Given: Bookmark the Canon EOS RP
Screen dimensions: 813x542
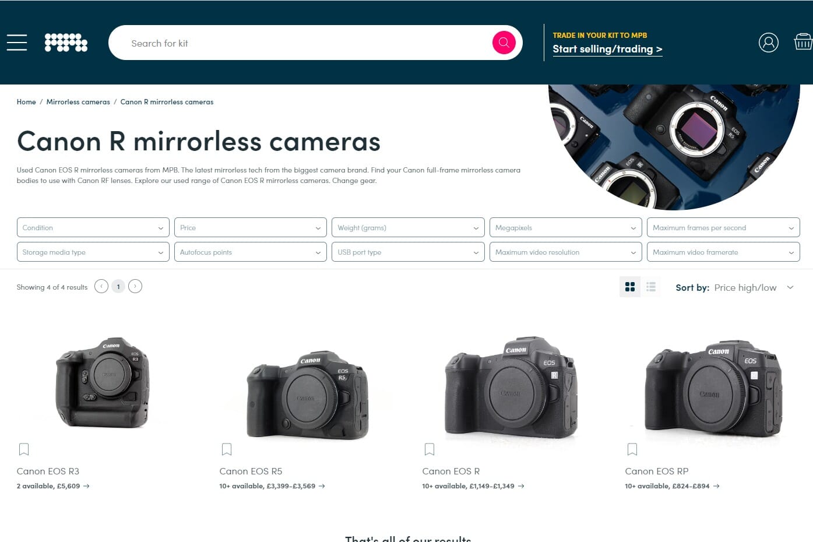Looking at the screenshot, I should click(632, 449).
